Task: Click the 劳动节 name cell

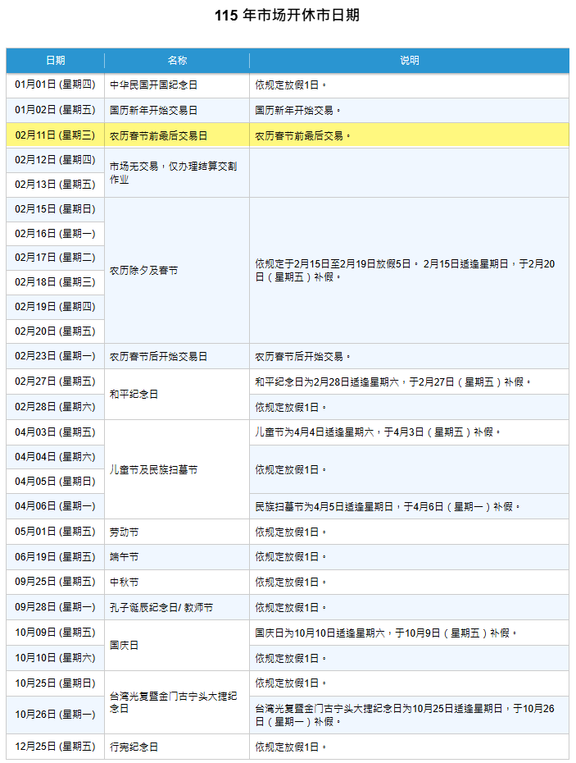Action: click(125, 532)
